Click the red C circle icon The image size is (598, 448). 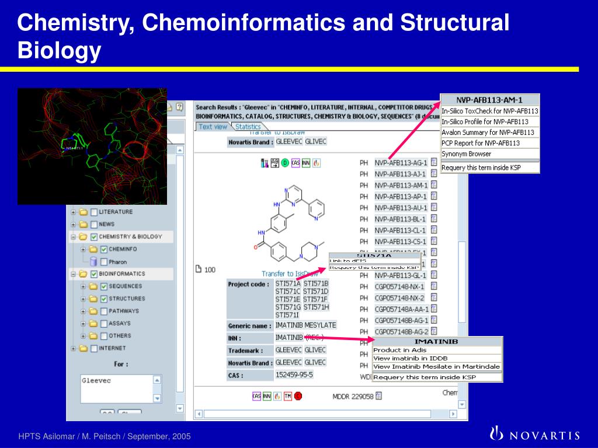(x=298, y=396)
